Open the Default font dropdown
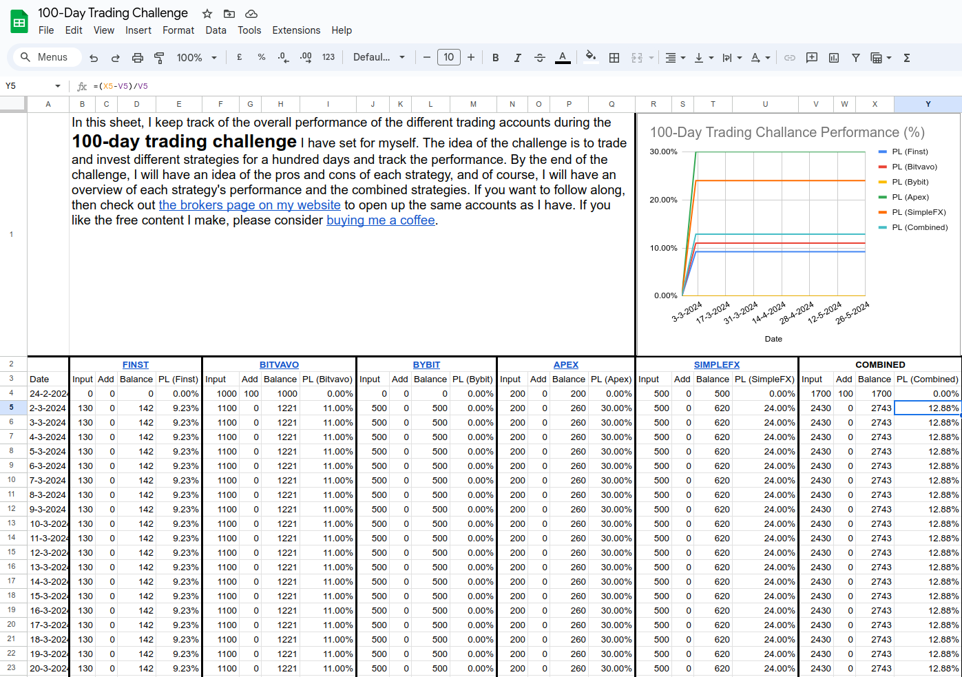962x677 pixels. 379,57
